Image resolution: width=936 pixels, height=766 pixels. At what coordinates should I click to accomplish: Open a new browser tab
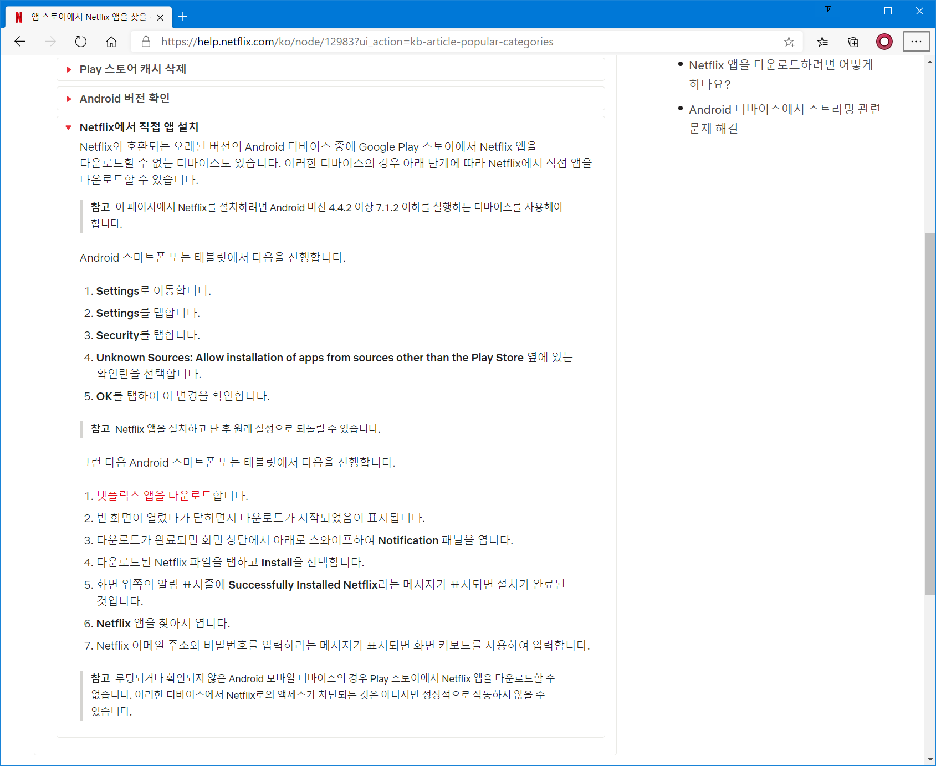coord(182,17)
